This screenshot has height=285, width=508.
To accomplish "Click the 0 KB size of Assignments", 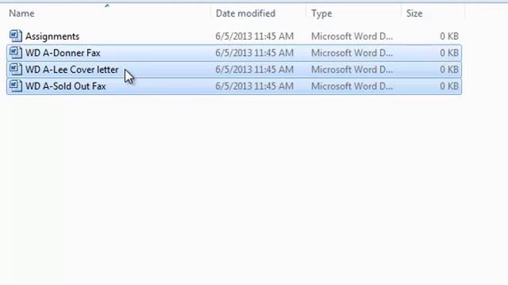I will (x=449, y=36).
